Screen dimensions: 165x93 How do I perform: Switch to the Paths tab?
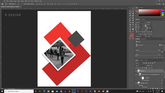coord(146,60)
